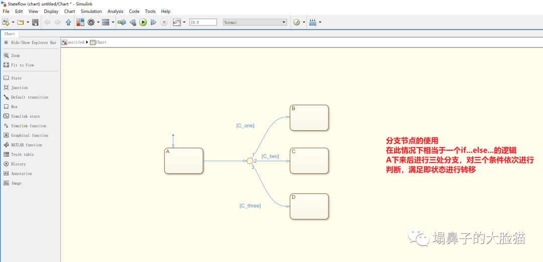This screenshot has width=543, height=262.
Task: Click the green checkmark advisor icon
Action: pos(297,23)
